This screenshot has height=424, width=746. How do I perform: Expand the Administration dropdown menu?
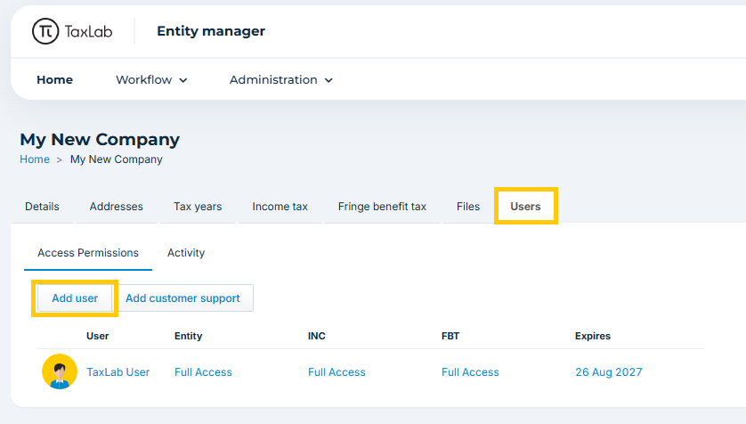(280, 80)
